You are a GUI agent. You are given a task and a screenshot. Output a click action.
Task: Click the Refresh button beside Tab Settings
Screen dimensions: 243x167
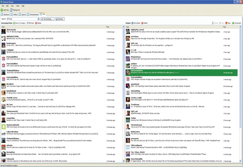click(60, 19)
